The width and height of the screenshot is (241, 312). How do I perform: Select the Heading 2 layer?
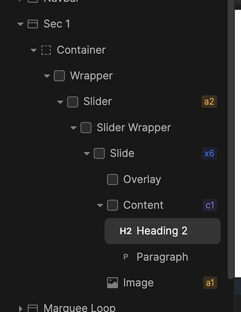(x=162, y=231)
